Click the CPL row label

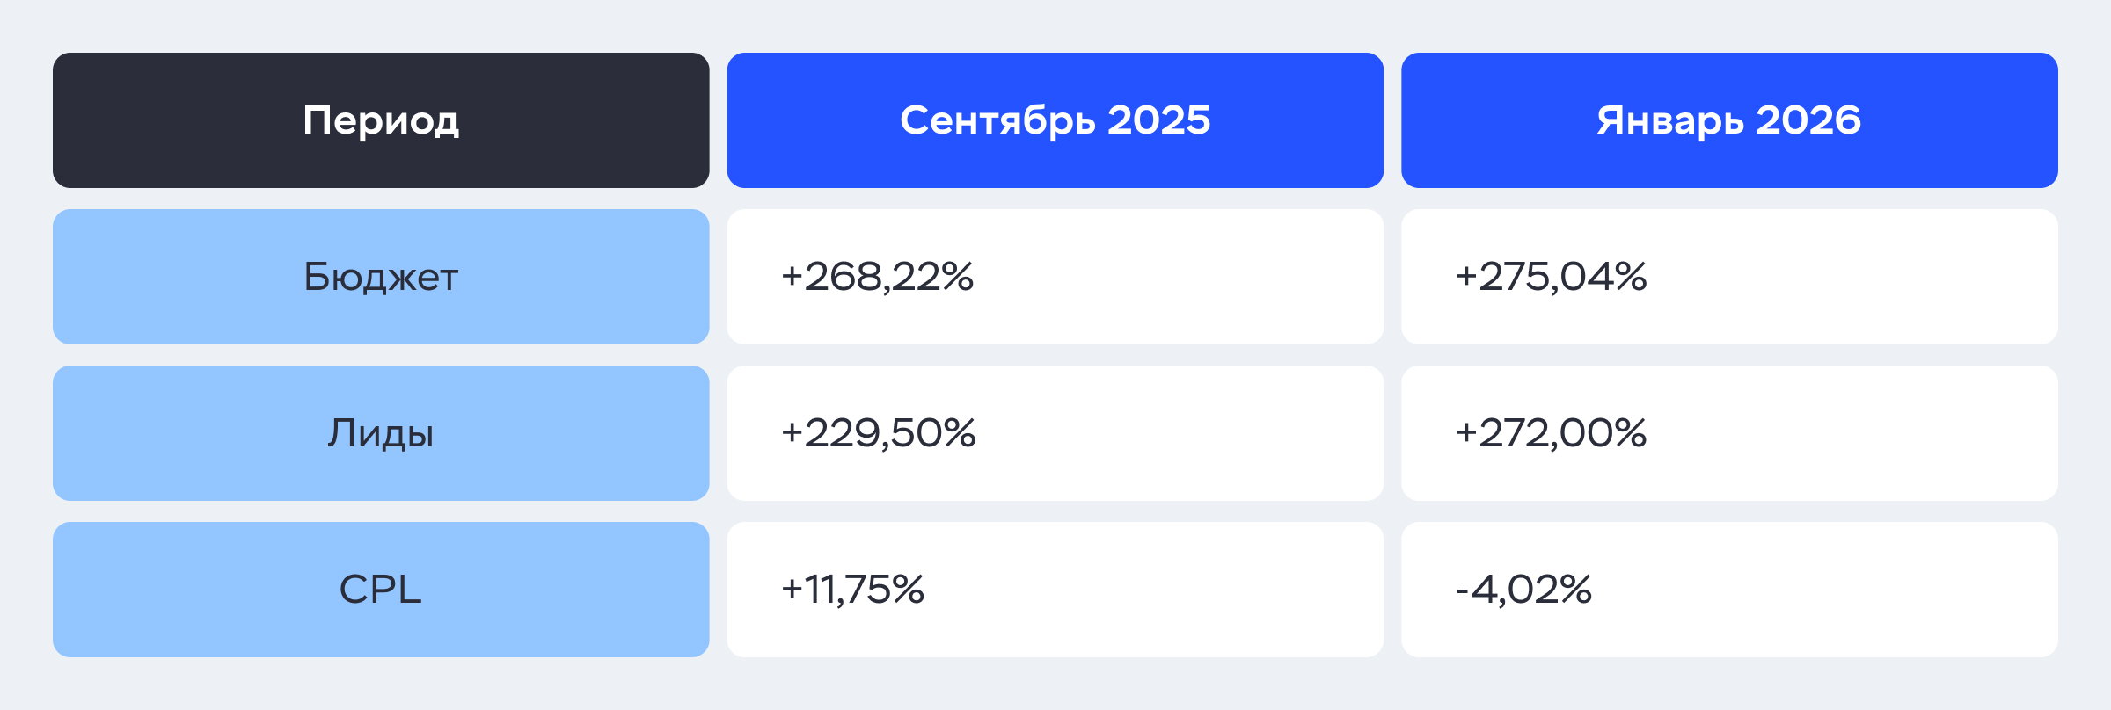[x=381, y=590]
